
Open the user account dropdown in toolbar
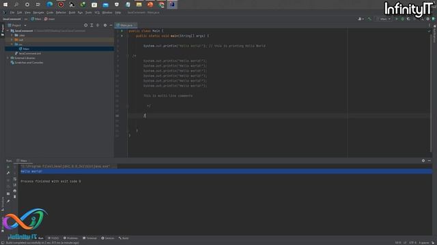click(x=361, y=19)
